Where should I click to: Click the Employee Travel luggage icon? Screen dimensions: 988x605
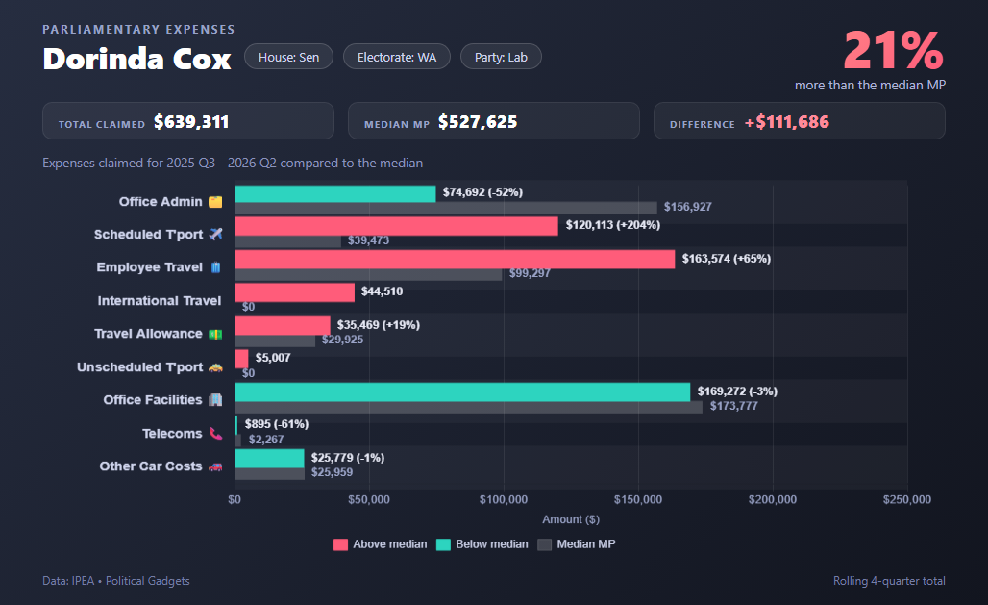[215, 267]
